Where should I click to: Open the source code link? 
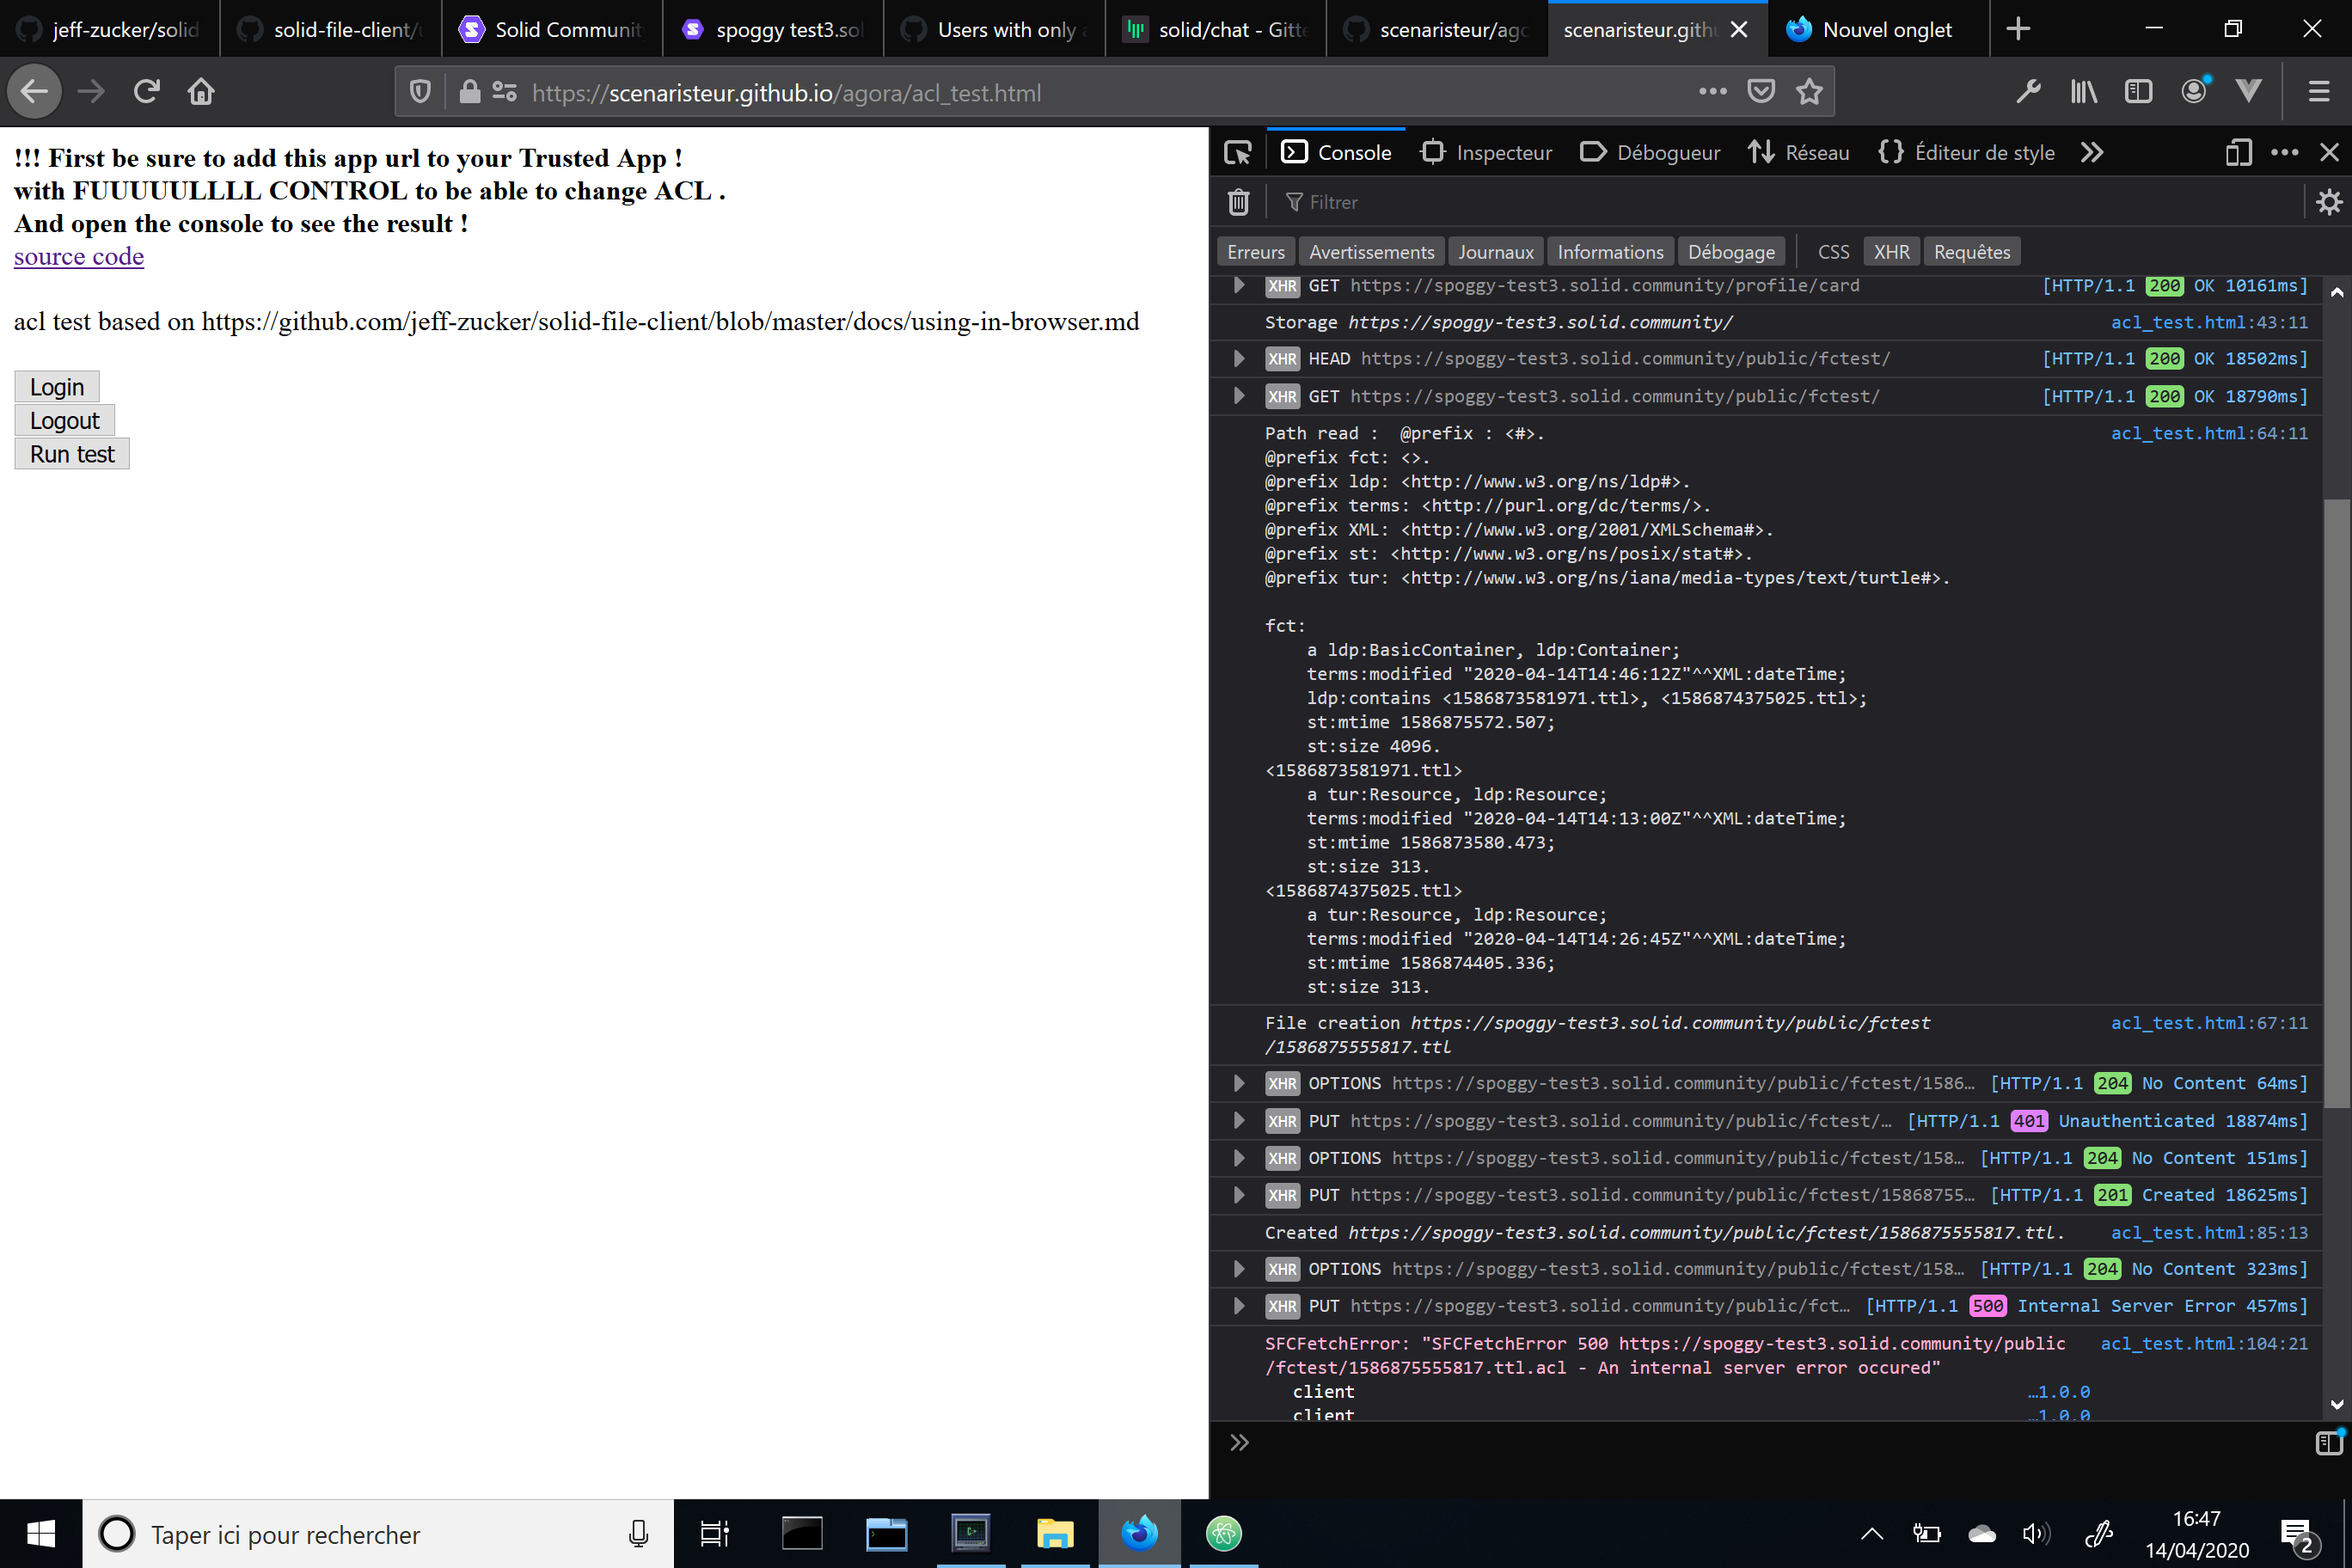[x=78, y=256]
